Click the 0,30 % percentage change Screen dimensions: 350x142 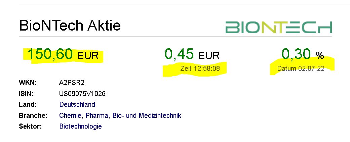[x=303, y=54]
